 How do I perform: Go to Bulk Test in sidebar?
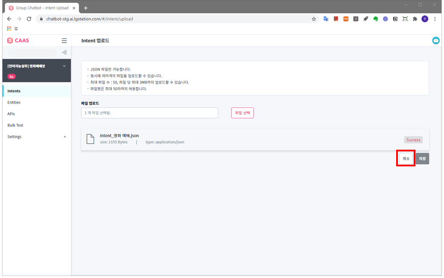pos(15,125)
